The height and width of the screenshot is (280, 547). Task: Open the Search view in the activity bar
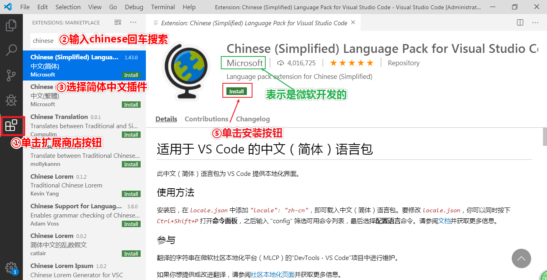(11, 50)
